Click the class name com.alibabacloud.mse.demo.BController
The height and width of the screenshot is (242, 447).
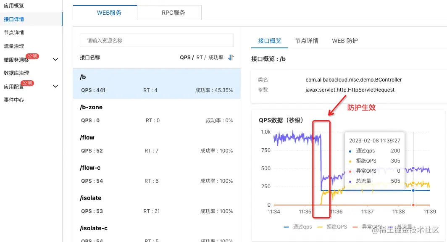click(x=353, y=80)
